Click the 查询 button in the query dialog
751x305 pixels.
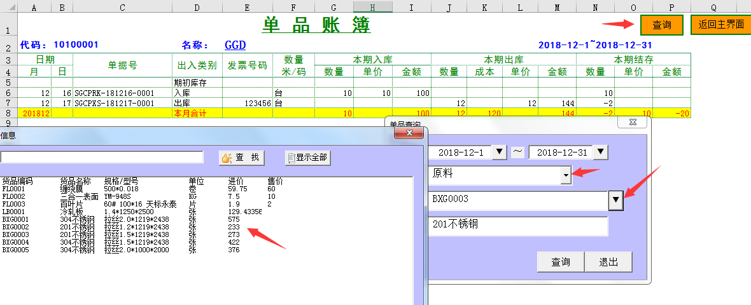tap(560, 262)
